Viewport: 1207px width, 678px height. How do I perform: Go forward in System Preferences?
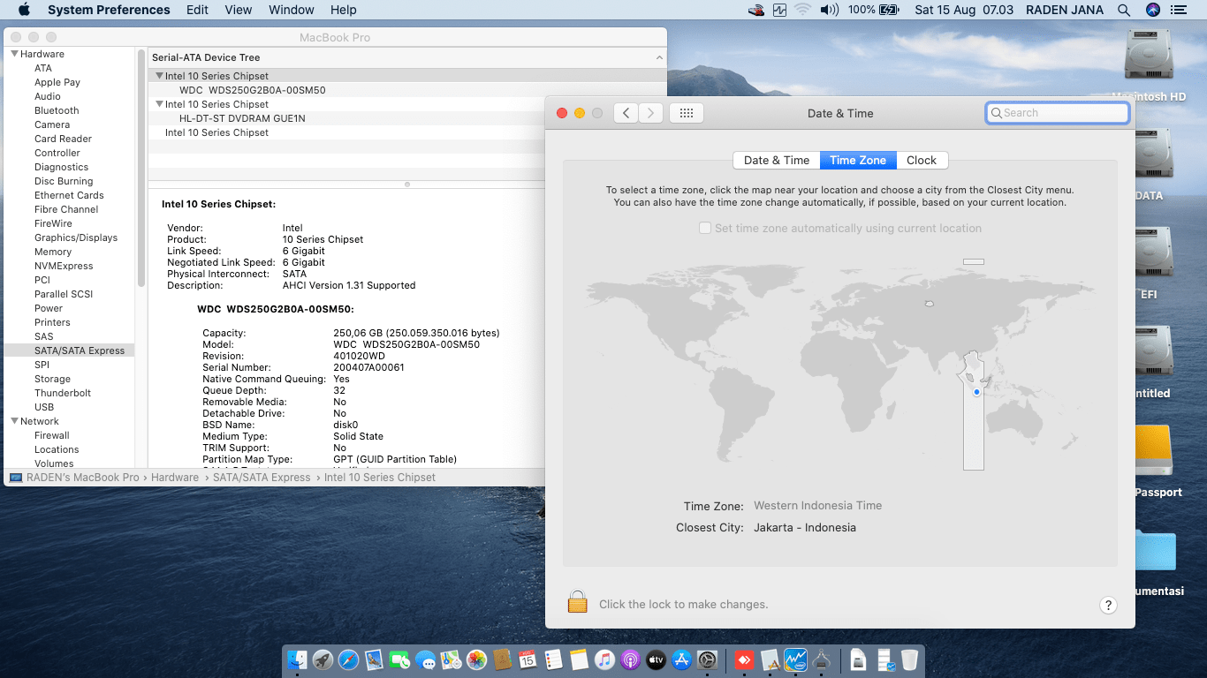[x=651, y=113]
